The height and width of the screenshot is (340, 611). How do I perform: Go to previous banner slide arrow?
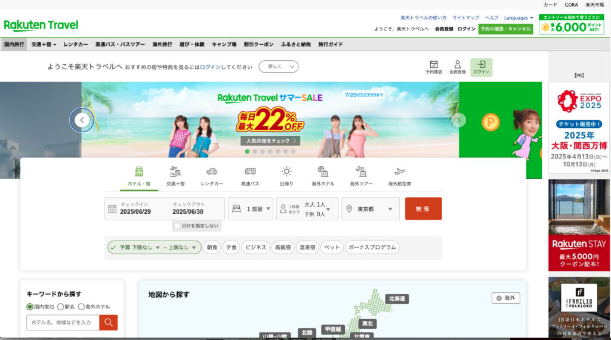(82, 120)
